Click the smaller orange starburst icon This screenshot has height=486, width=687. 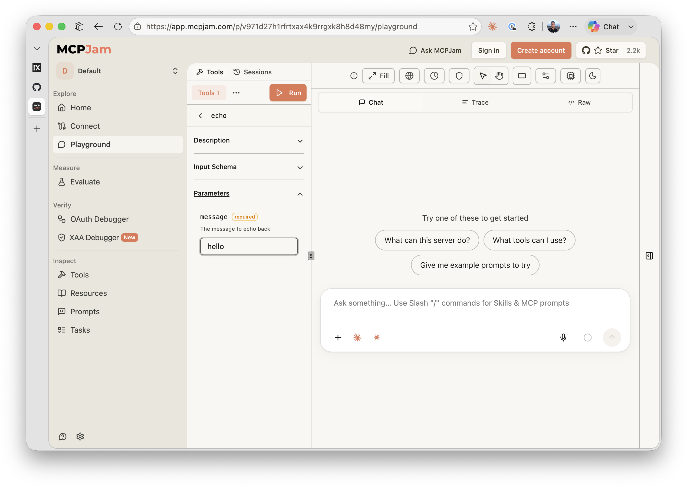click(377, 338)
